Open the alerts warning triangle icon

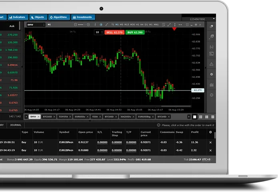tap(212, 64)
